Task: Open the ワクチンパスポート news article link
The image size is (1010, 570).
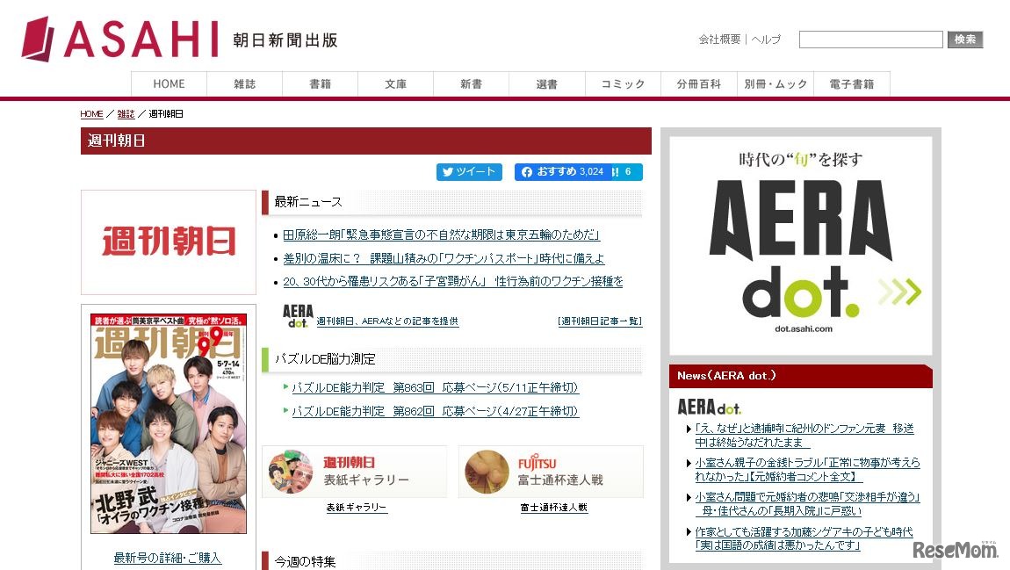Action: [444, 258]
